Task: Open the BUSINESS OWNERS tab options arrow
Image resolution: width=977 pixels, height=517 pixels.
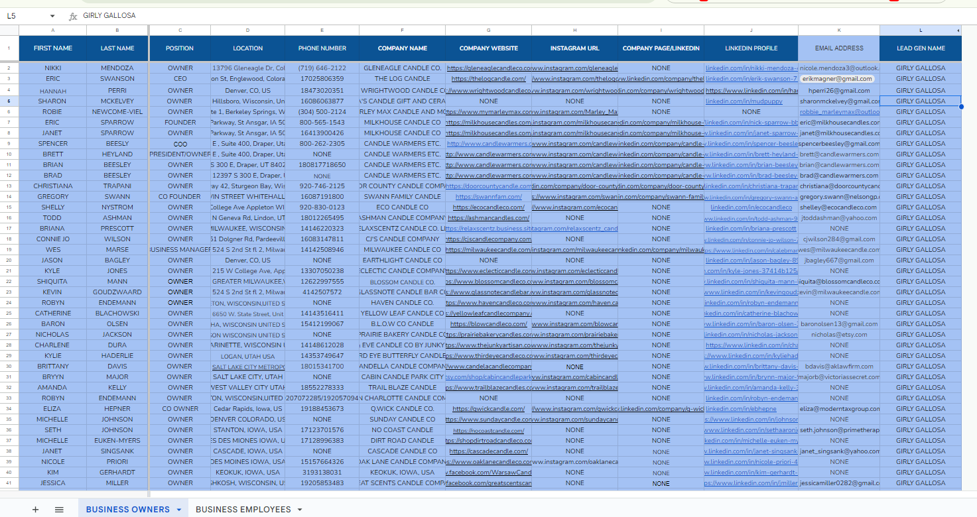Action: (178, 509)
